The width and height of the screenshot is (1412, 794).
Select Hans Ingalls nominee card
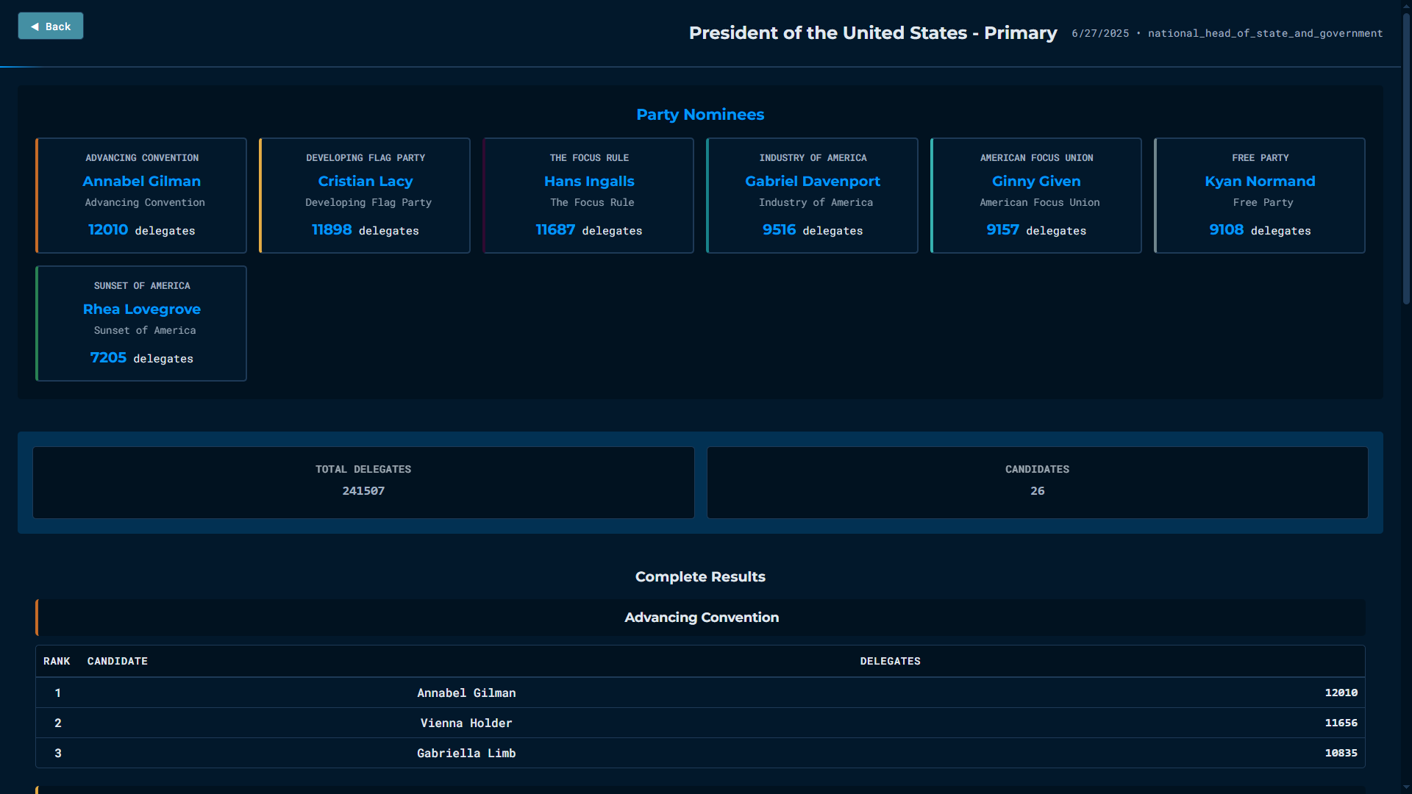point(588,196)
